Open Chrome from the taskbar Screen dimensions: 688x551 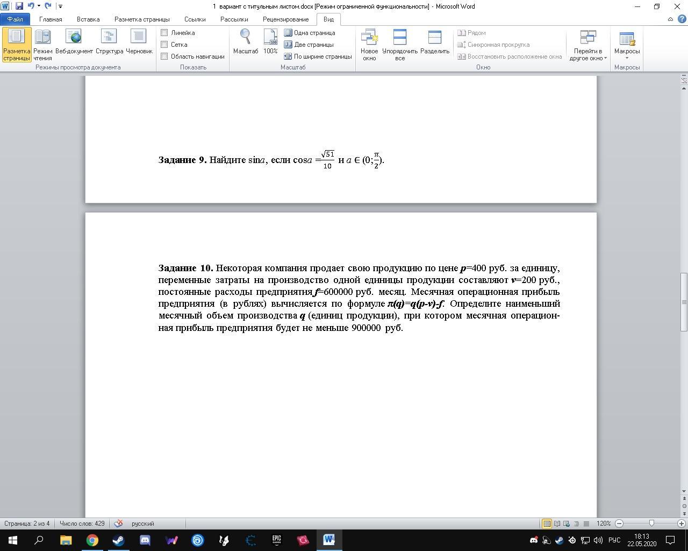92,540
